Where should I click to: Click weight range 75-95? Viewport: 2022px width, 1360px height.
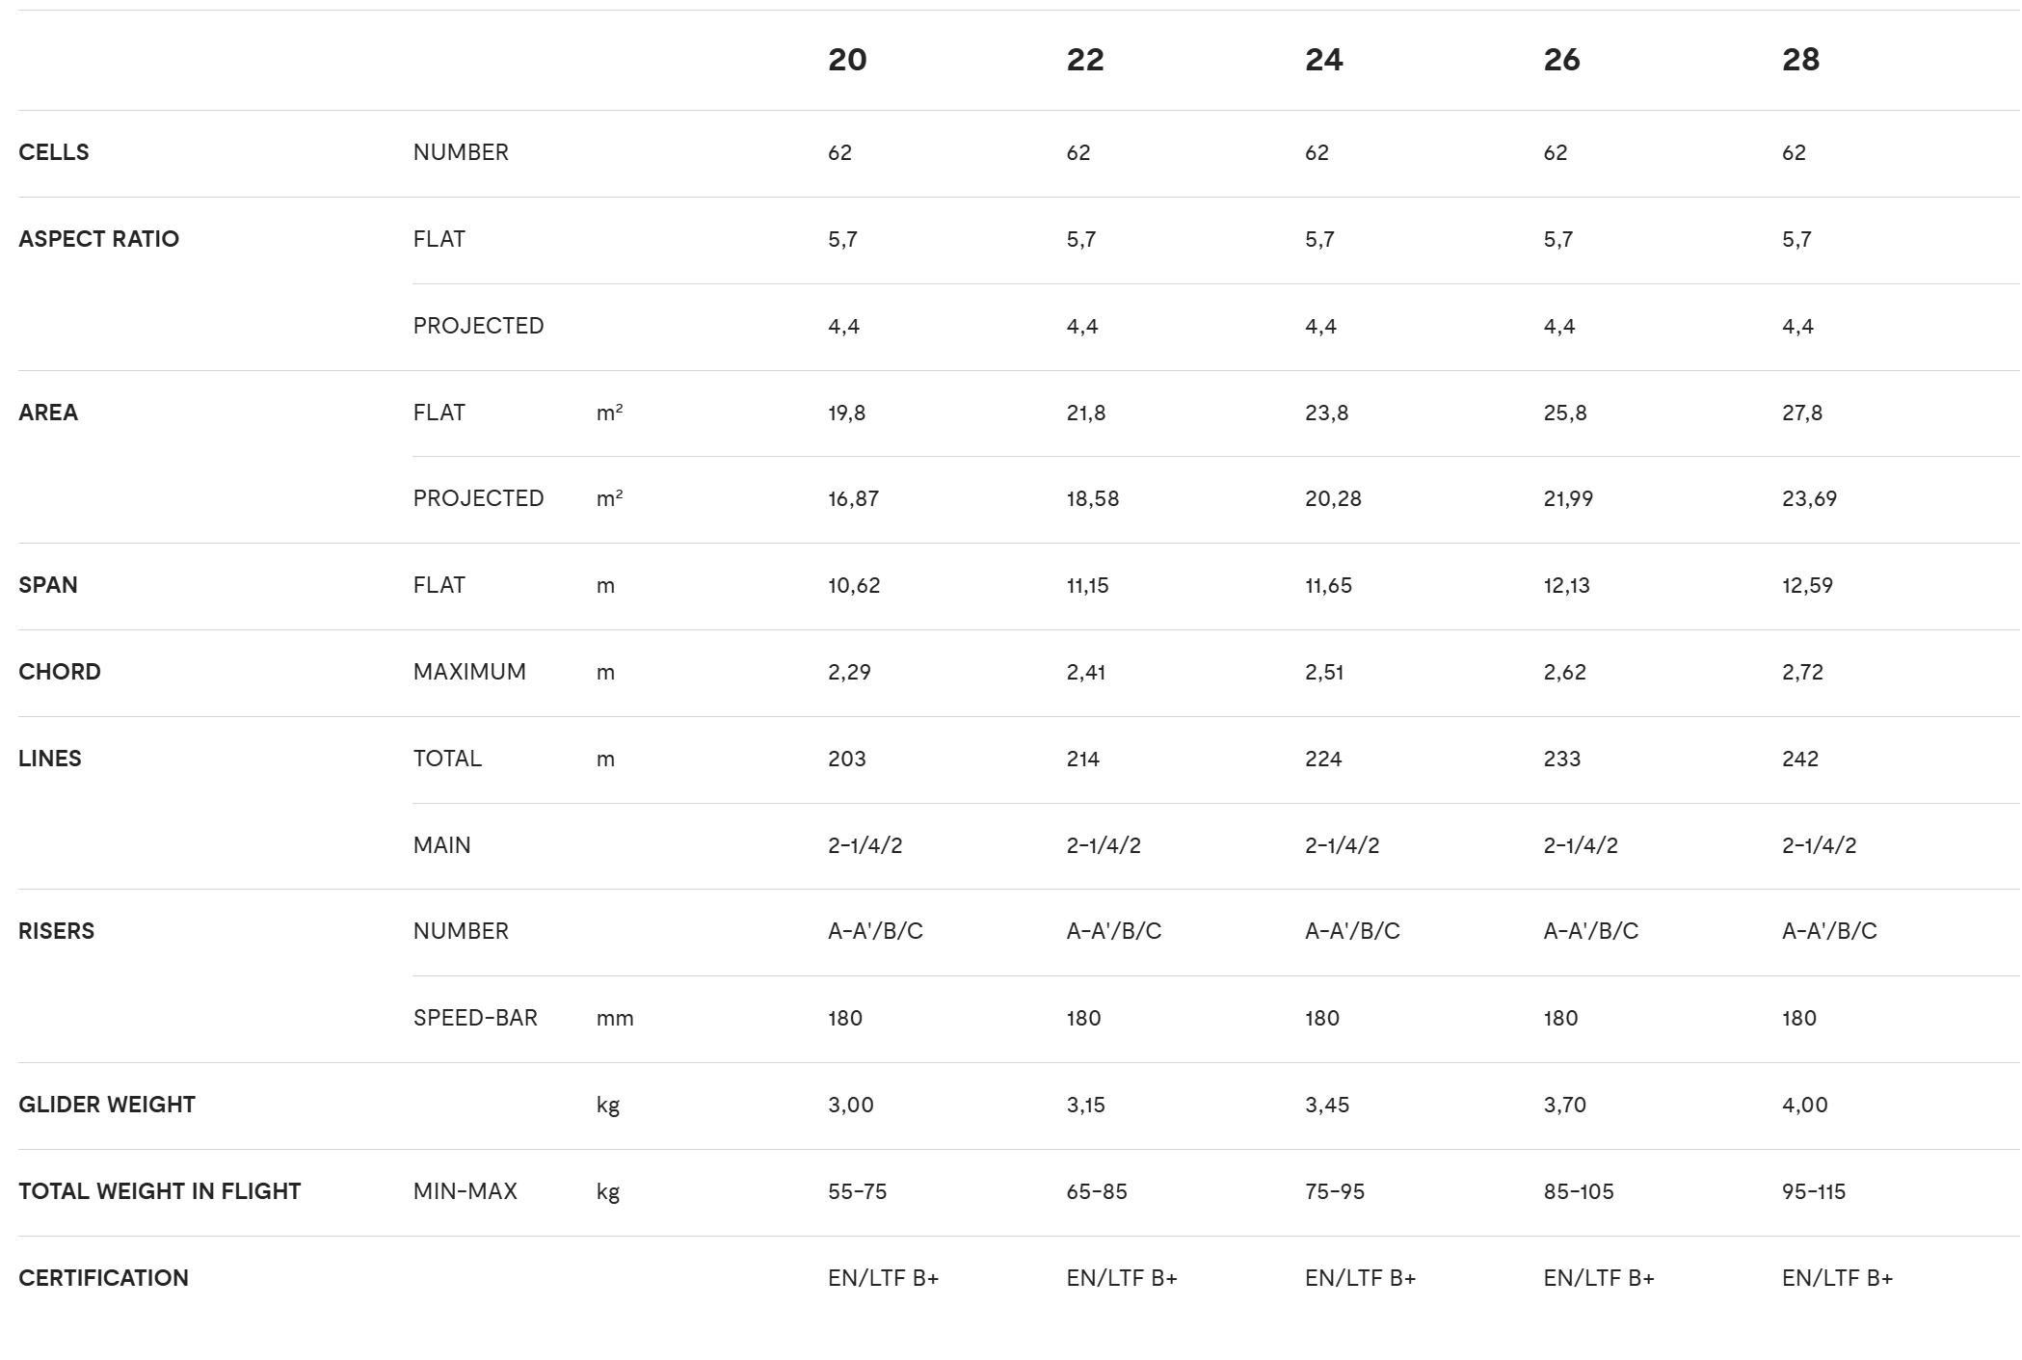click(x=1335, y=1191)
